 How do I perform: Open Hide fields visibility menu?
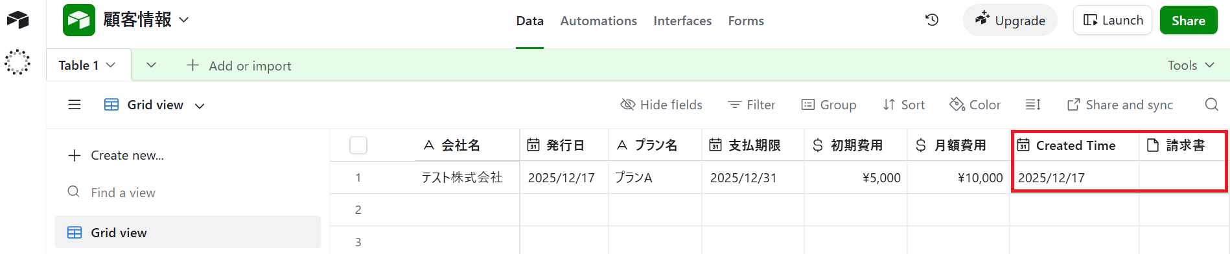[x=661, y=105]
